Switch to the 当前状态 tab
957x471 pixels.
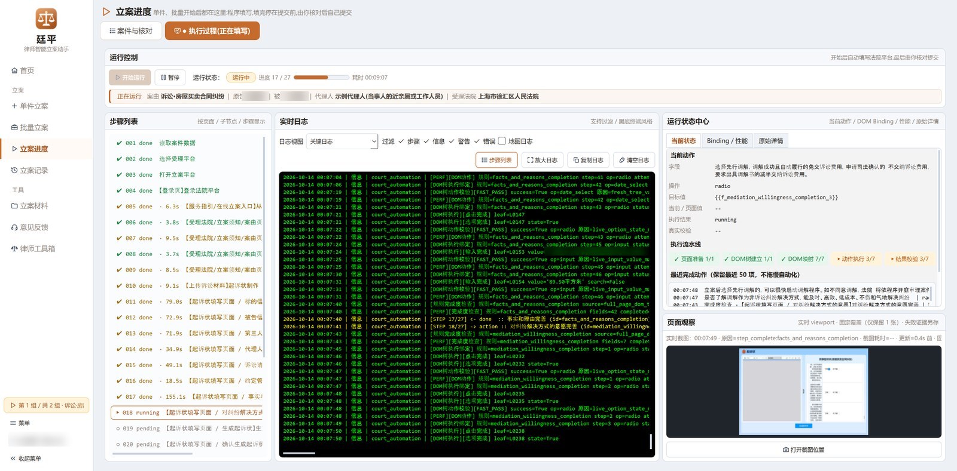point(683,141)
